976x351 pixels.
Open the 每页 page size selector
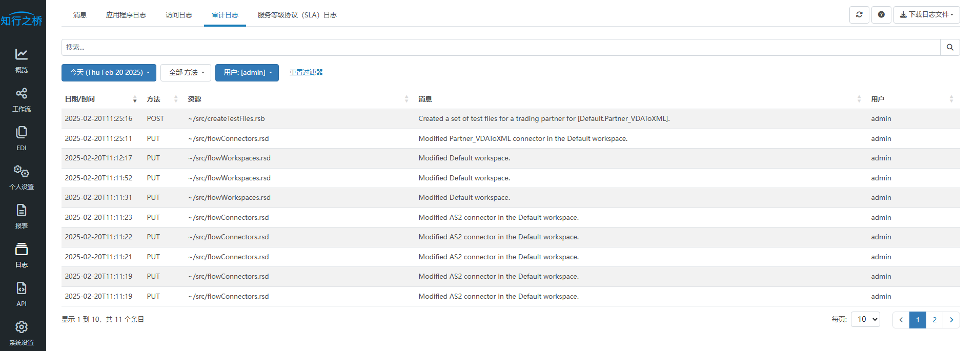tap(865, 319)
